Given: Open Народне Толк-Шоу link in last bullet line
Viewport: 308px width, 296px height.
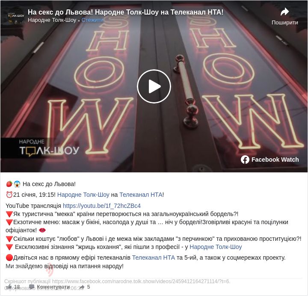Looking at the screenshot, I should pyautogui.click(x=216, y=247).
